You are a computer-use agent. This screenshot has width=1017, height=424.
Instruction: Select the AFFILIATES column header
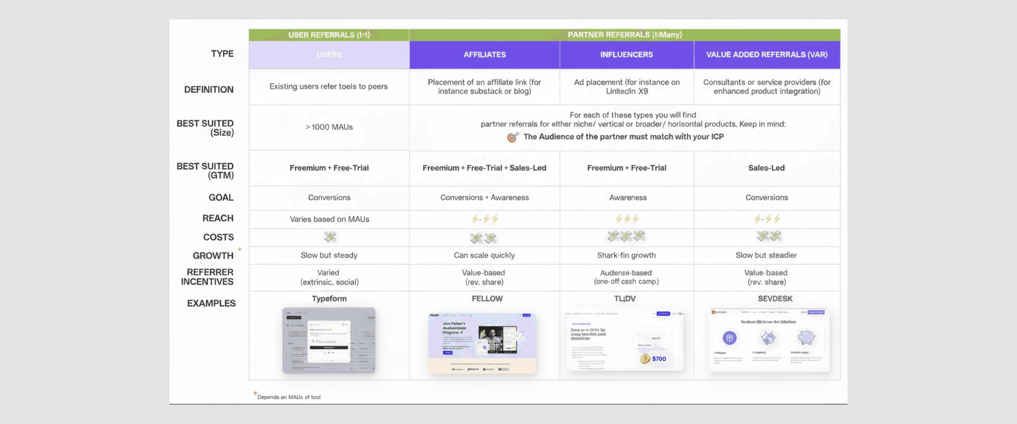(x=484, y=55)
